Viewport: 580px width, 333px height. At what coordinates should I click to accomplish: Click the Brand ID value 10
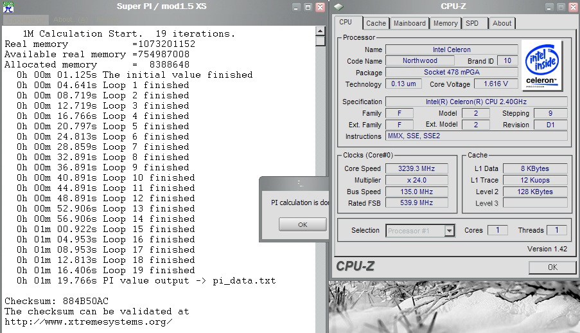(x=507, y=60)
